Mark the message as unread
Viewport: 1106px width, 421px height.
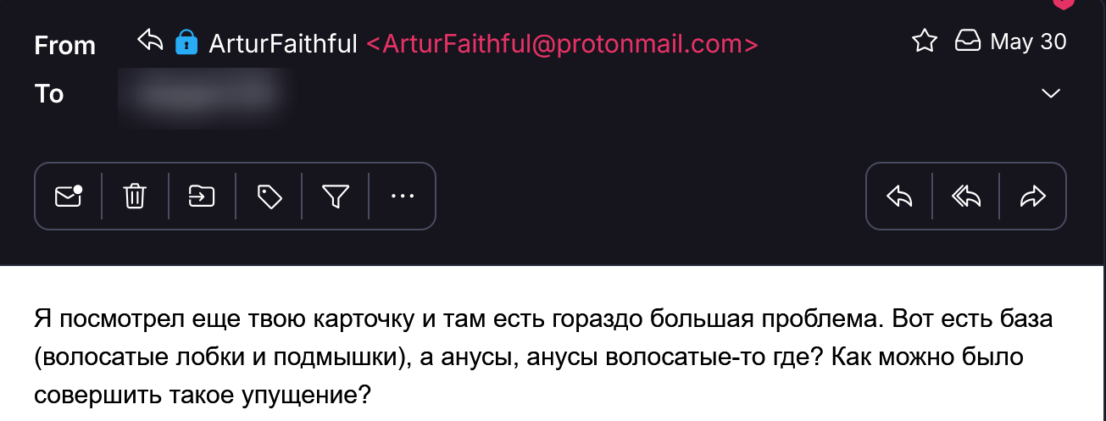(x=69, y=197)
